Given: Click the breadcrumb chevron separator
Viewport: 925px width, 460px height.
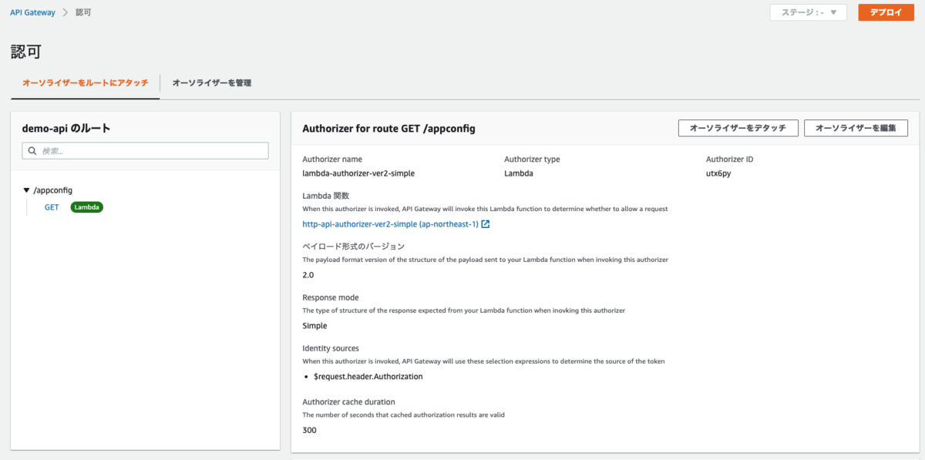Looking at the screenshot, I should pyautogui.click(x=65, y=13).
